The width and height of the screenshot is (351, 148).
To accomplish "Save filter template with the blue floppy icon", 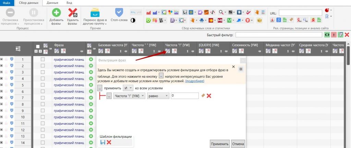I will pyautogui.click(x=103, y=142).
